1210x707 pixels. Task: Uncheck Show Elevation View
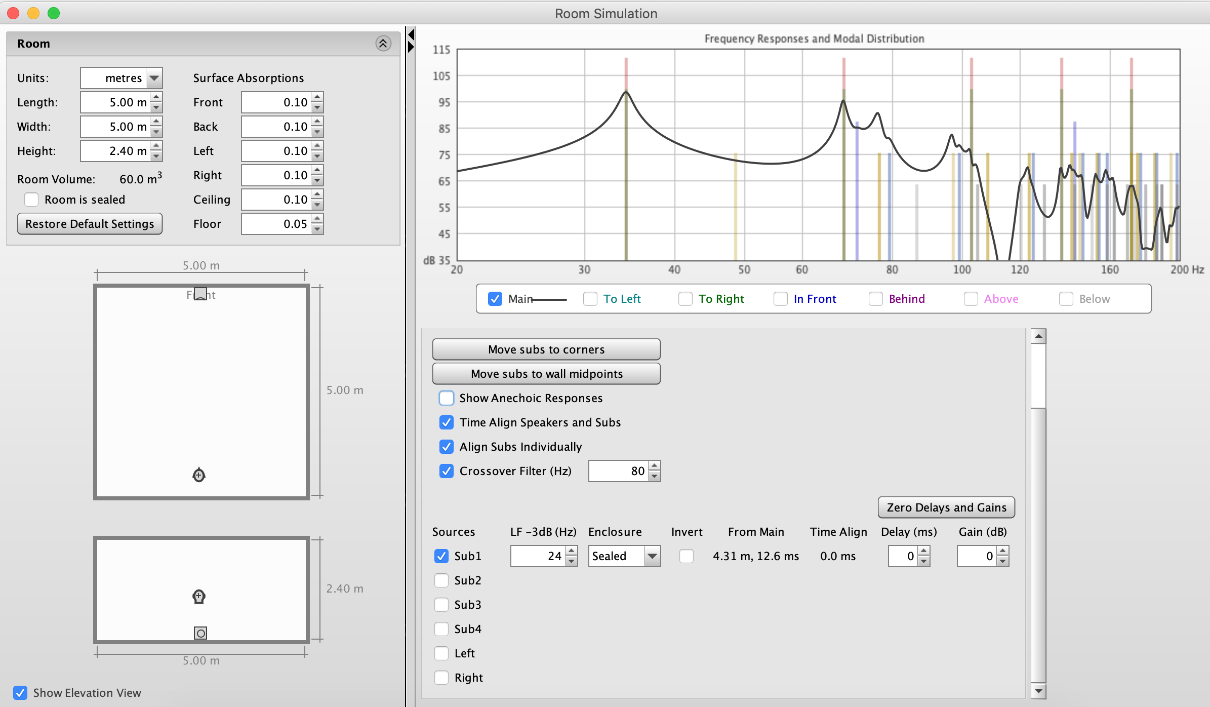[x=20, y=693]
